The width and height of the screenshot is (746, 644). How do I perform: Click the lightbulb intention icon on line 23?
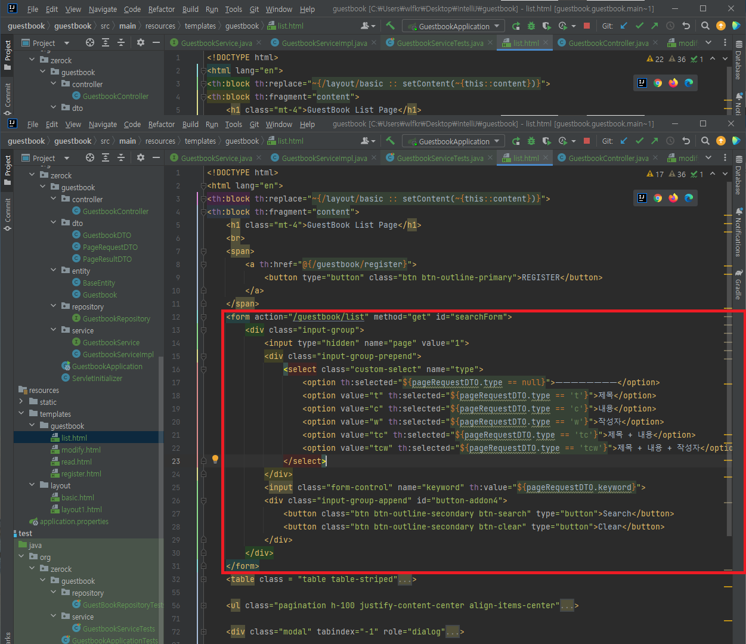[215, 459]
